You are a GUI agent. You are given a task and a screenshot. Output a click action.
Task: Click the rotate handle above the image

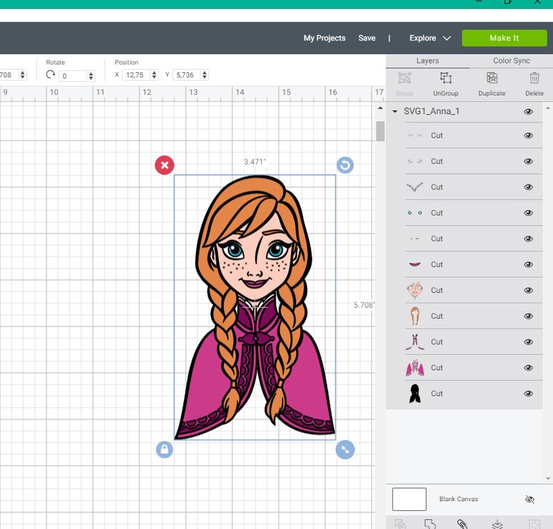345,165
